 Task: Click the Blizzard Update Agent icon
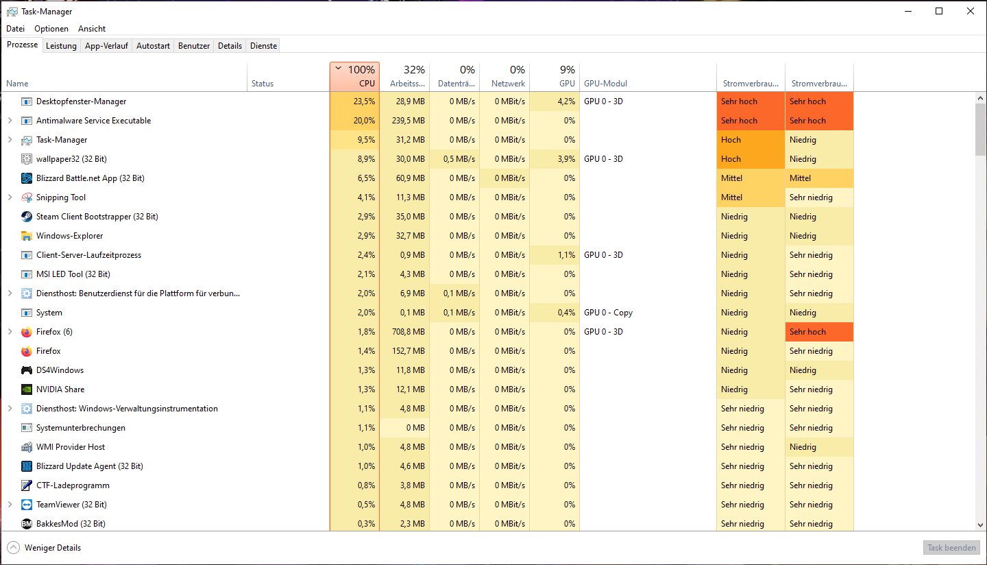tap(27, 466)
